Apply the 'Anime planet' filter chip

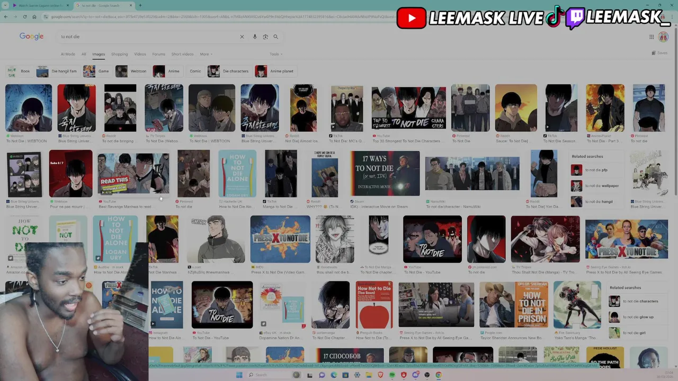(x=275, y=71)
